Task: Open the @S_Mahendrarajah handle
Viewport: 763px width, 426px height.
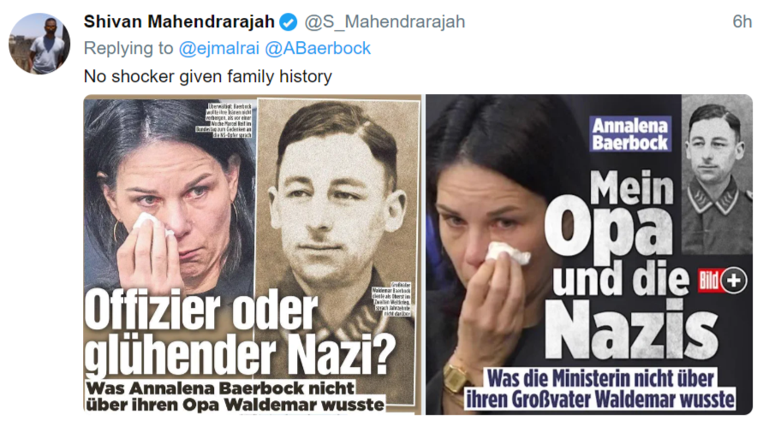Action: [x=384, y=22]
